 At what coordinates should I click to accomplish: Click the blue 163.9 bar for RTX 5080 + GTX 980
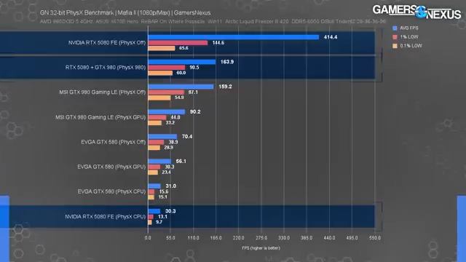[182, 62]
